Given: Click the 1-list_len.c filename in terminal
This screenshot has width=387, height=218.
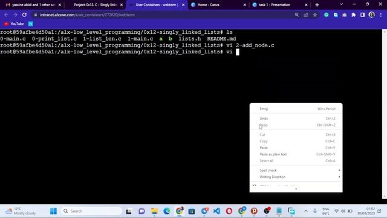Looking at the screenshot, I should tap(102, 39).
